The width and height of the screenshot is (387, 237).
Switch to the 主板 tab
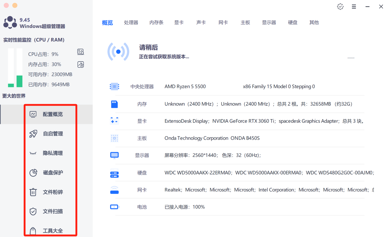[x=245, y=23]
